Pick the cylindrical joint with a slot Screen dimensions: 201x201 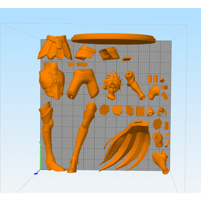157,140
